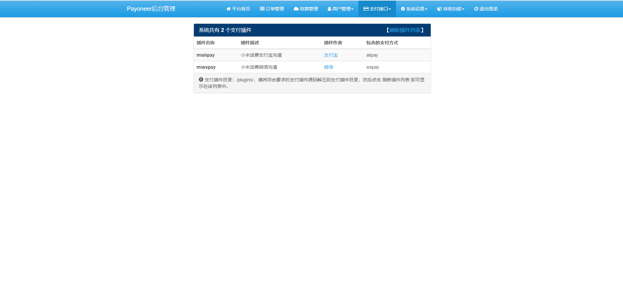This screenshot has height=305, width=623.
Task: Open the 微信 author link
Action: 328,67
